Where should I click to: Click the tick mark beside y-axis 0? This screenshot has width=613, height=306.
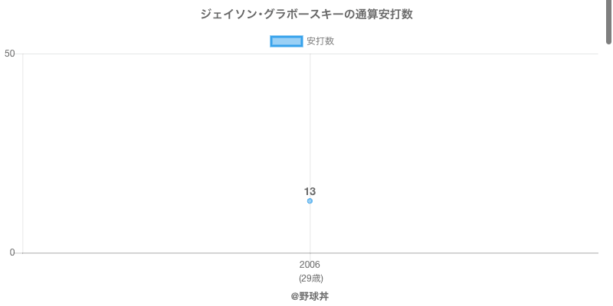click(x=19, y=253)
